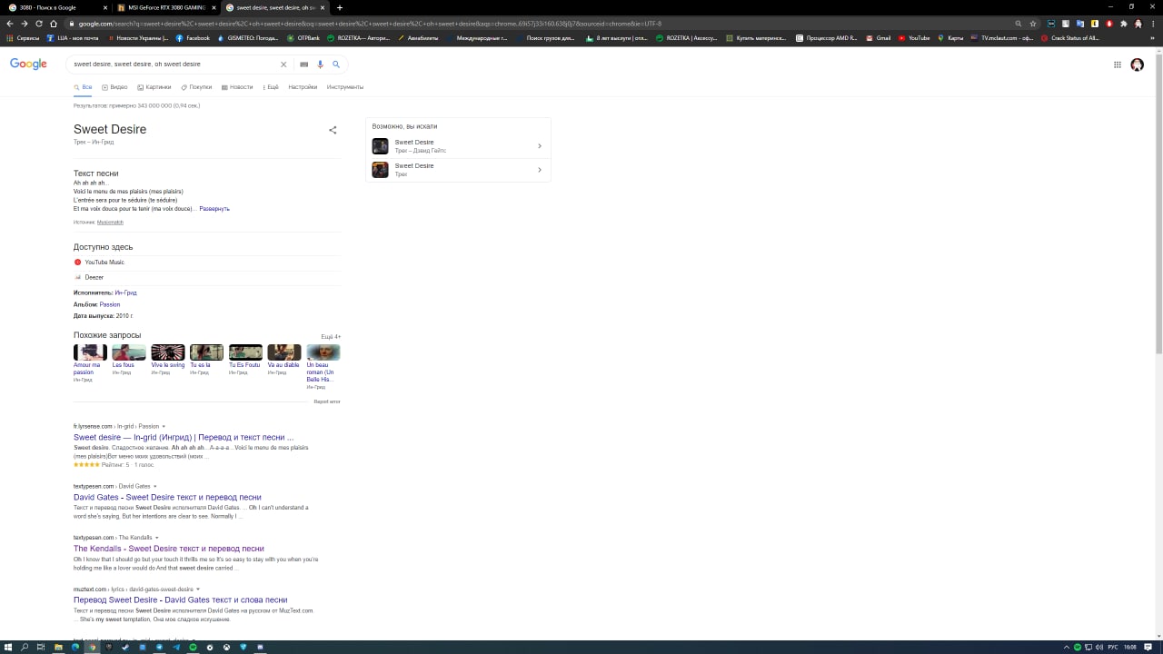The image size is (1163, 654).
Task: Open the zoom magnifier in the address bar
Action: [x=1019, y=24]
